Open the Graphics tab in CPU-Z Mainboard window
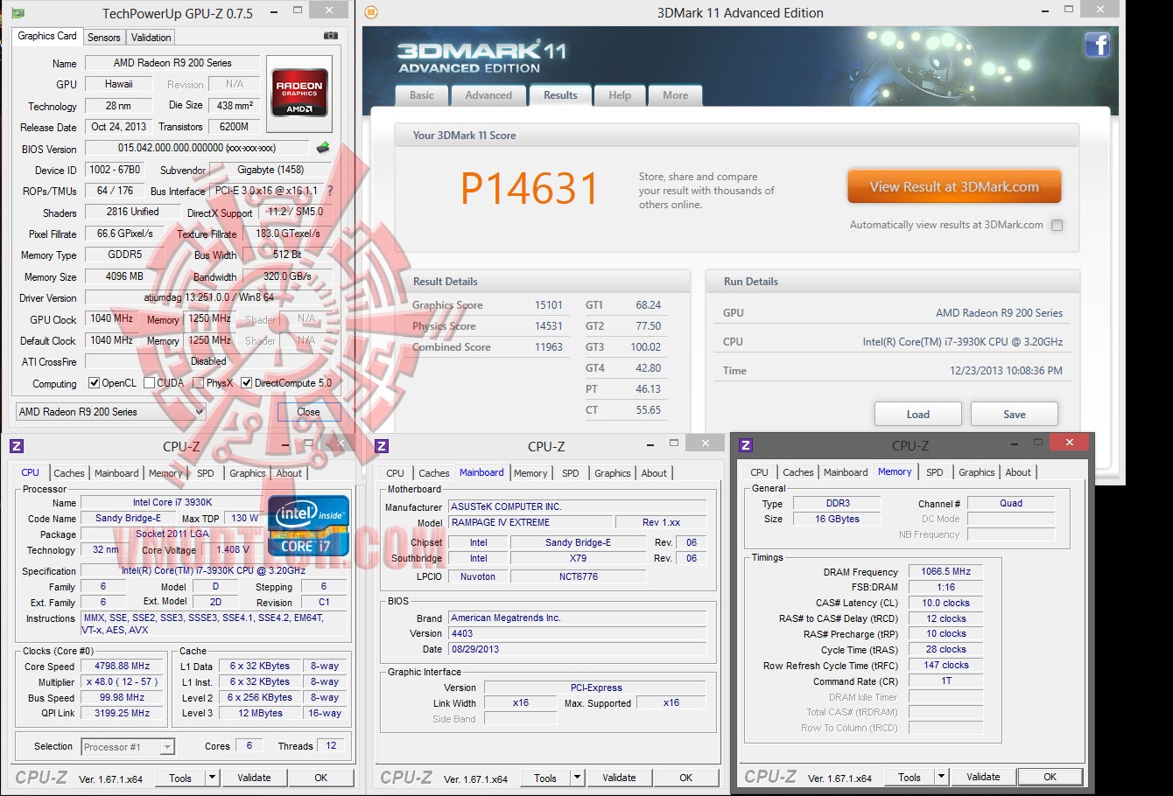 tap(613, 473)
